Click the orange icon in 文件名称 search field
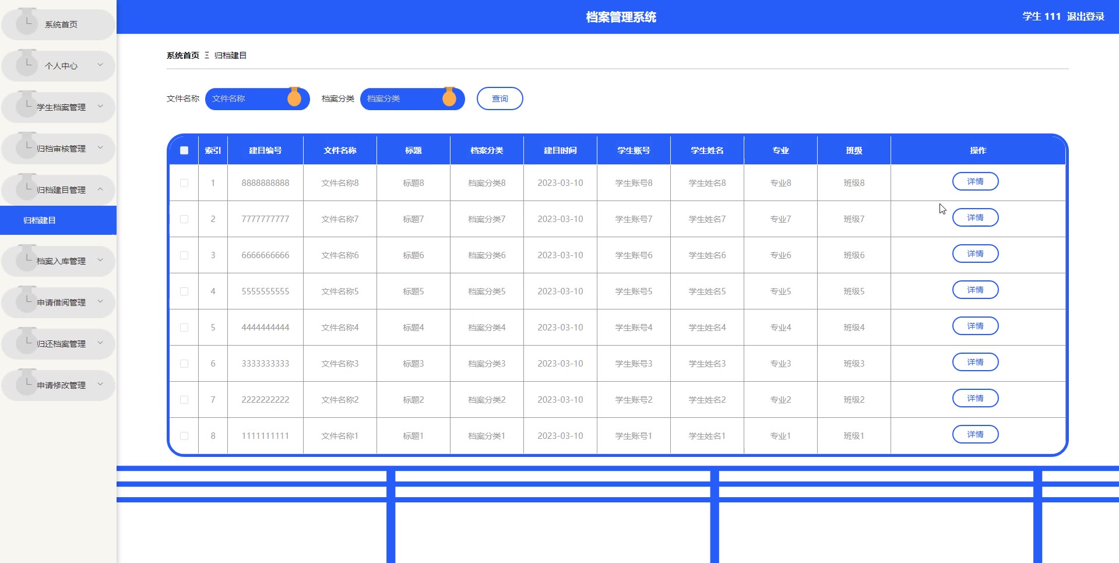Screen dimensions: 1119x563 294,97
